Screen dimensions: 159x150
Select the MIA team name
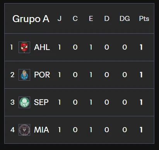point(41,130)
